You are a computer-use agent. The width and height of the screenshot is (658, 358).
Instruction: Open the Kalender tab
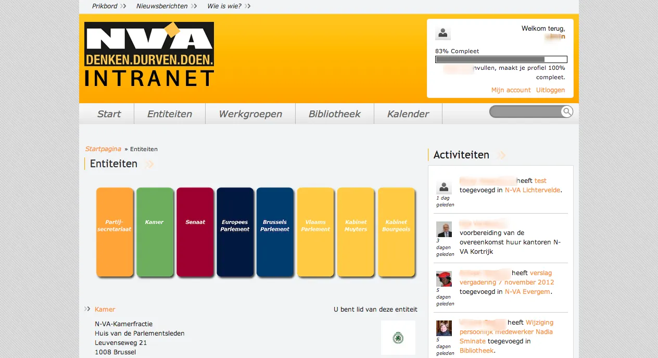(408, 114)
